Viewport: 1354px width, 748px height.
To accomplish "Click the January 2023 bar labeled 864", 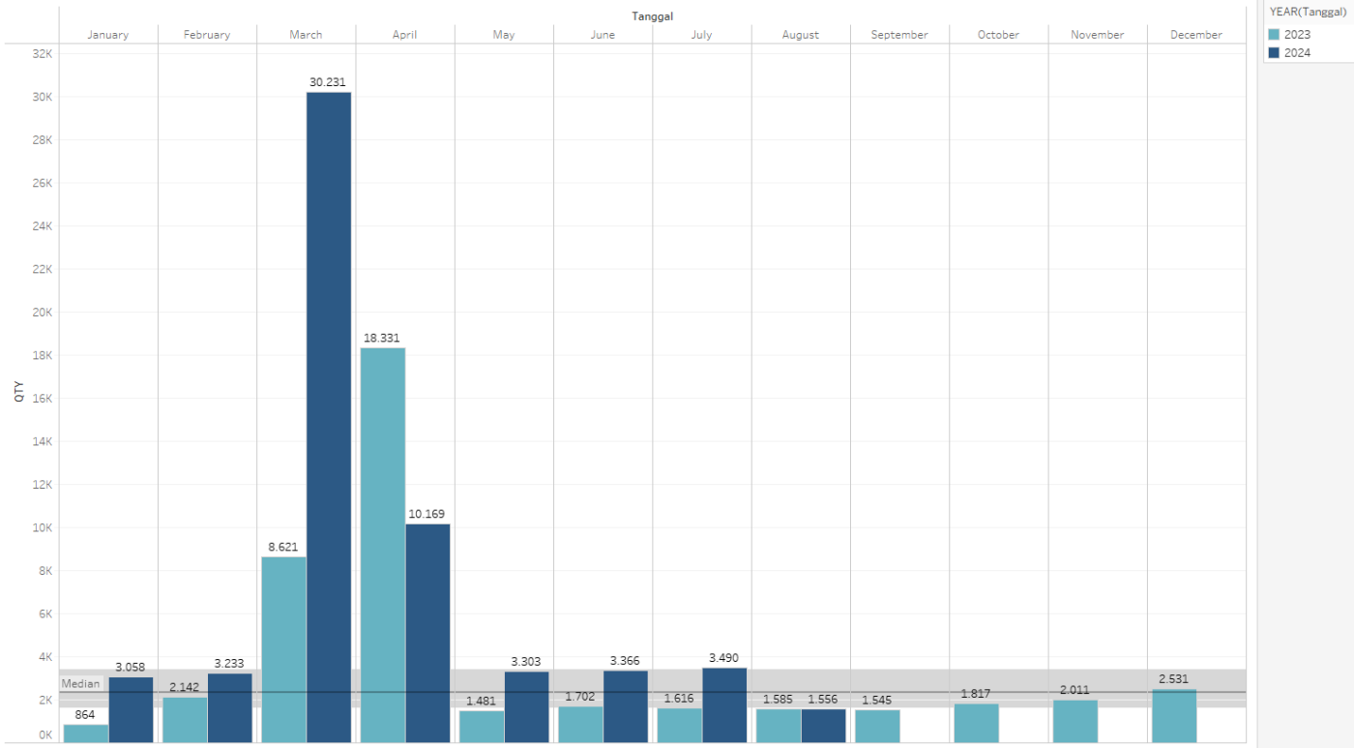I will coord(85,733).
